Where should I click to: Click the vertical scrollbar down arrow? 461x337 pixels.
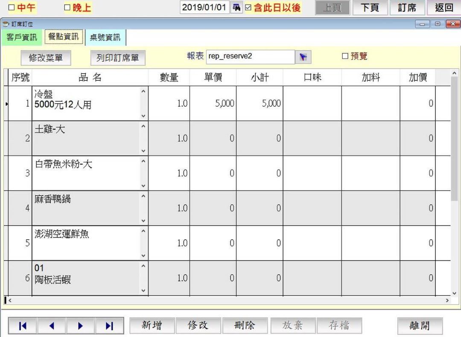click(x=454, y=293)
